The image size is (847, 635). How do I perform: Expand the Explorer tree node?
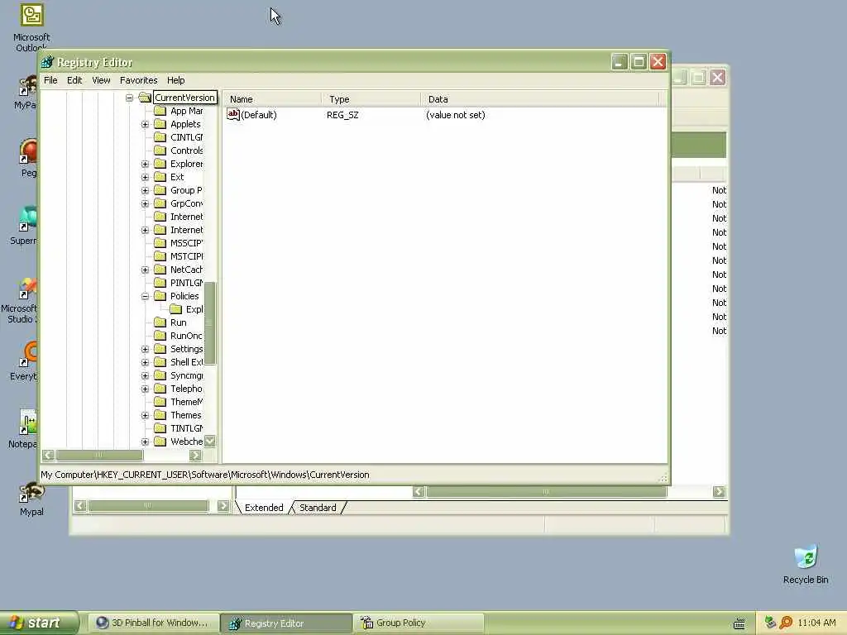146,164
